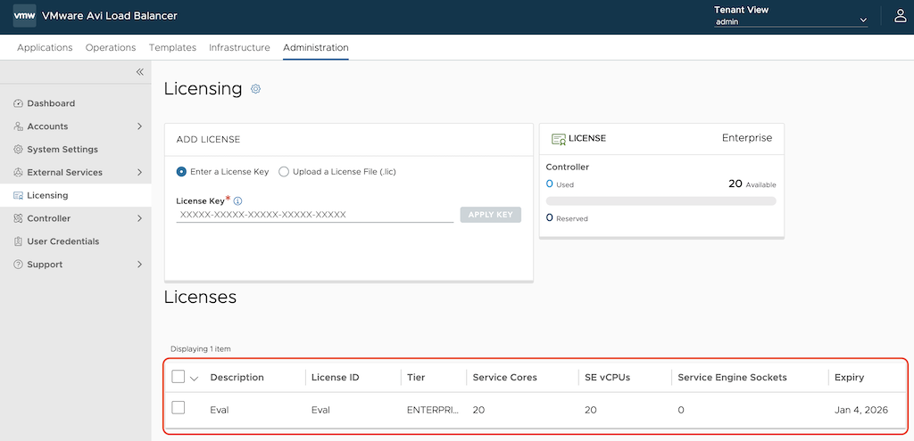Click the License Key info icon
The height and width of the screenshot is (441, 914).
point(237,200)
